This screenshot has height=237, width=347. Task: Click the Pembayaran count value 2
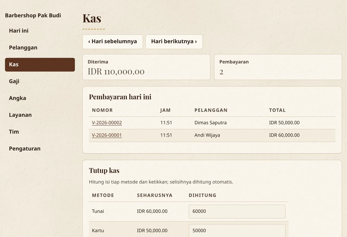[x=221, y=72]
